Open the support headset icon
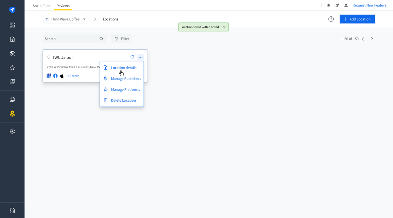Viewport: 393px width, 218px height. (12, 210)
